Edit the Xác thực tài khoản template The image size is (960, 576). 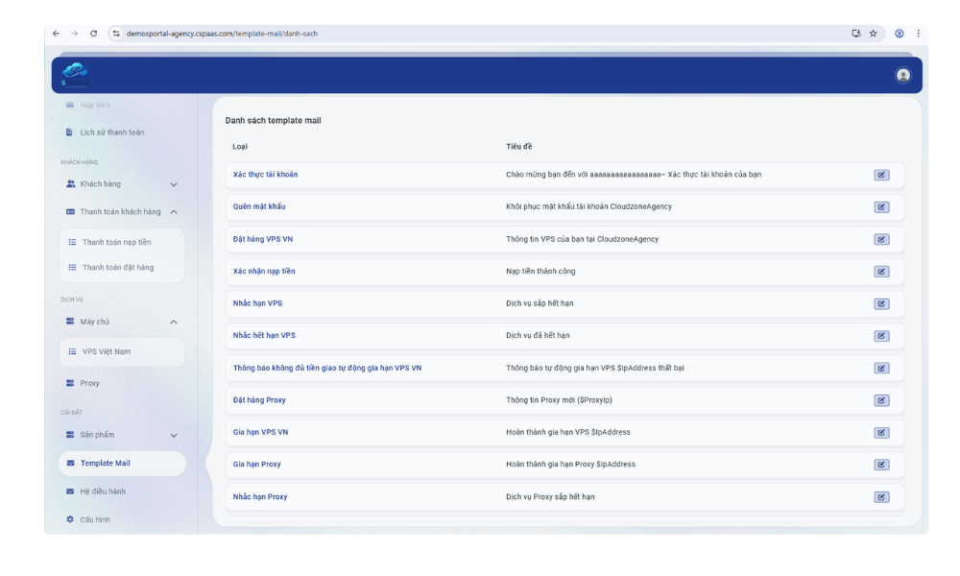(881, 175)
